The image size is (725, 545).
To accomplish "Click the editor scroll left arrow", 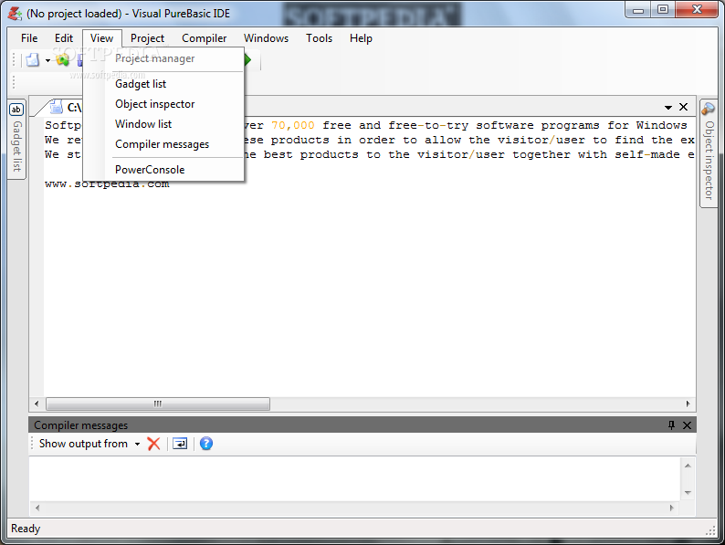I will 37,404.
